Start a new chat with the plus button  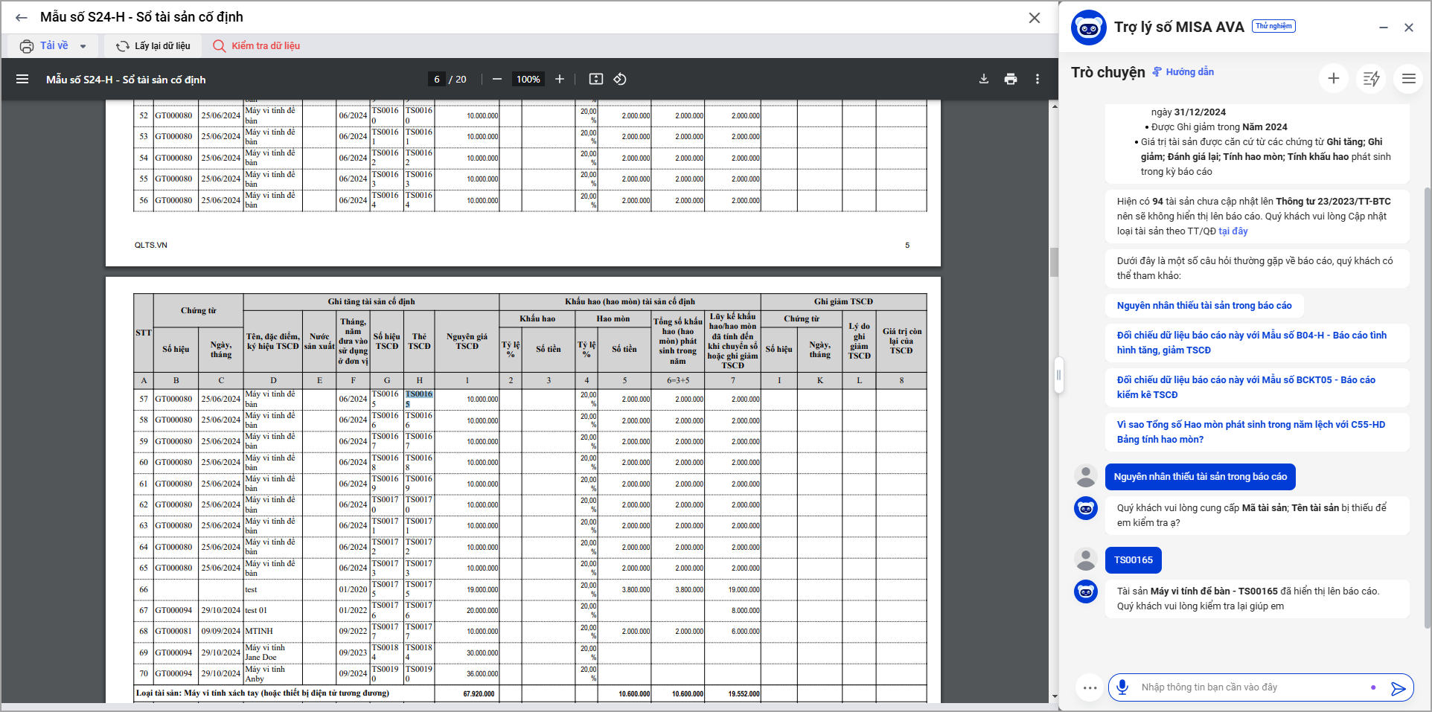(x=1334, y=78)
